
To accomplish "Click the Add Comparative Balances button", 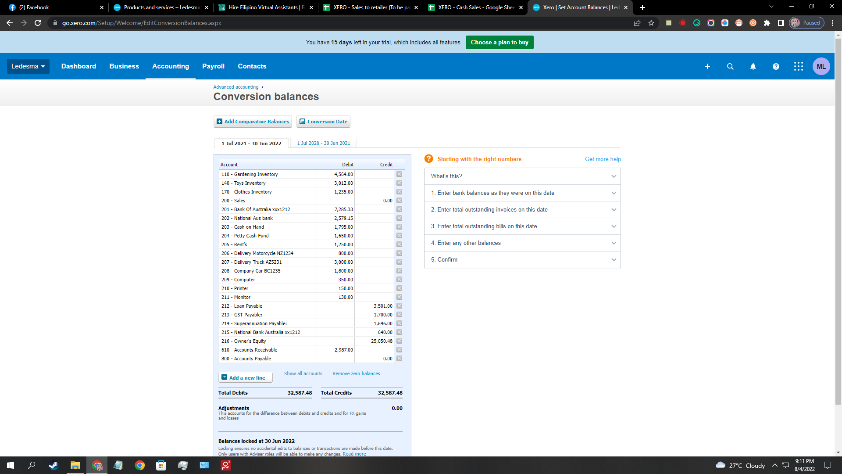I will pos(253,122).
